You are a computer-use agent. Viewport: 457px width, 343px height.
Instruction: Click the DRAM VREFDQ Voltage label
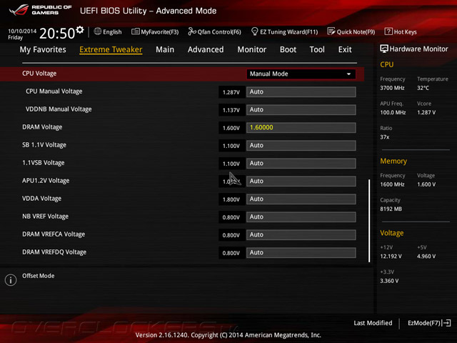coord(54,252)
